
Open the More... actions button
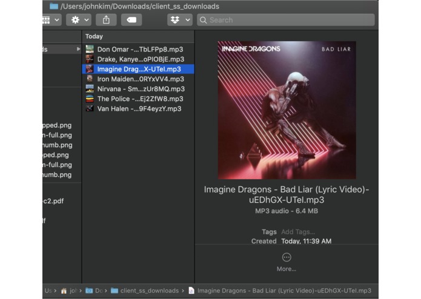pyautogui.click(x=287, y=262)
